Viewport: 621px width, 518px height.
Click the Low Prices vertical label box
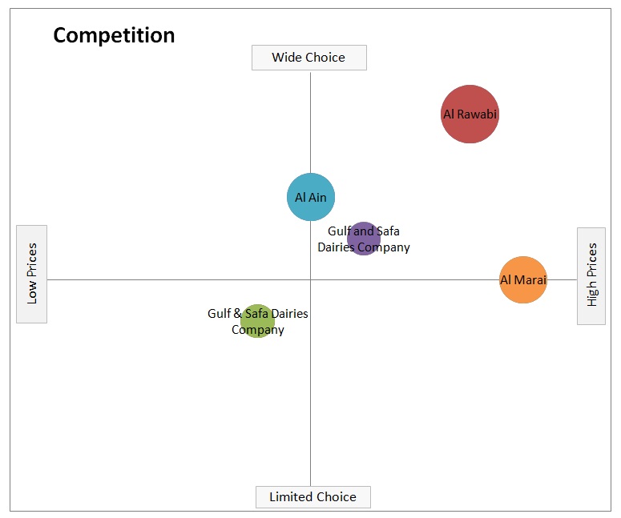pyautogui.click(x=32, y=274)
